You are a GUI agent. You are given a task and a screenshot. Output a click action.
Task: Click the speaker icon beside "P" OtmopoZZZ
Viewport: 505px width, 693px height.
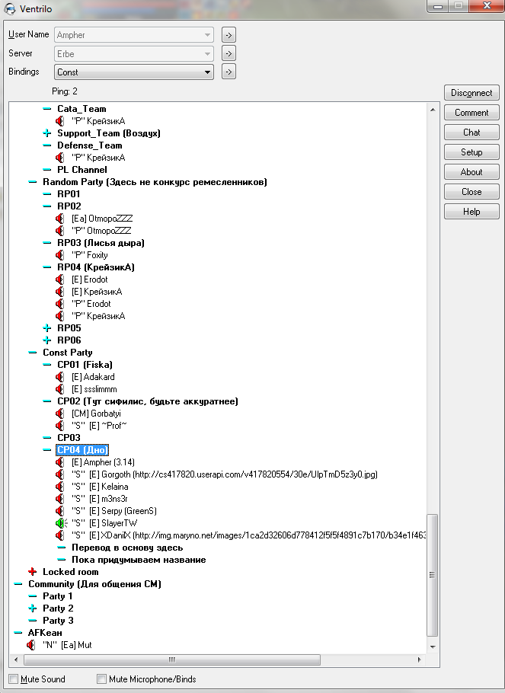pos(59,231)
